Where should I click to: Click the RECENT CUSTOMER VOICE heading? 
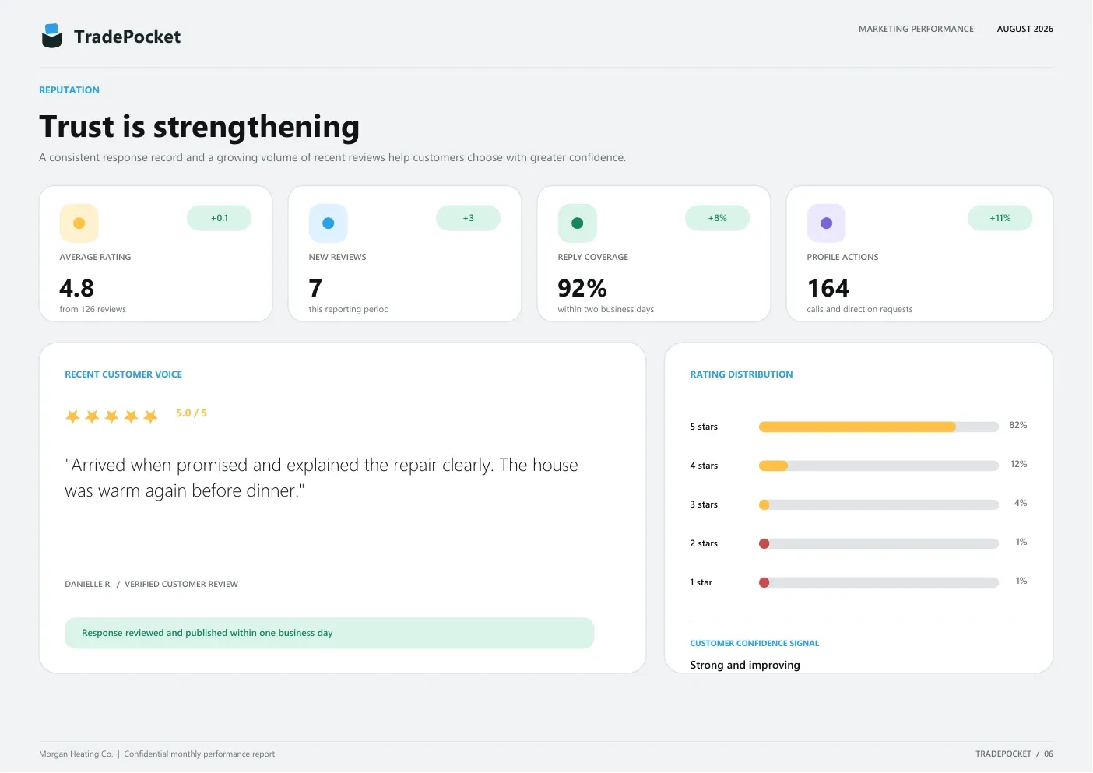click(123, 374)
